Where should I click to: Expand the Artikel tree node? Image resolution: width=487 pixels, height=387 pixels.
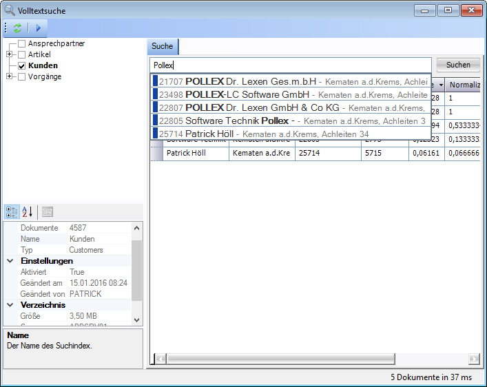click(10, 55)
